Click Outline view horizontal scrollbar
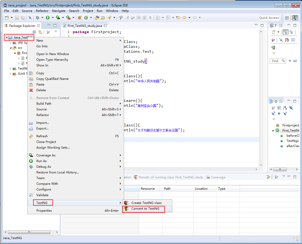The height and width of the screenshot is (244, 302). 280,170
